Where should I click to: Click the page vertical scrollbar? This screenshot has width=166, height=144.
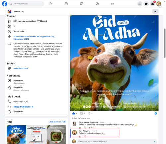(165, 43)
